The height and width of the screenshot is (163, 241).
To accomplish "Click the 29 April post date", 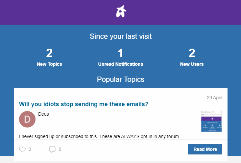I will [x=214, y=98].
